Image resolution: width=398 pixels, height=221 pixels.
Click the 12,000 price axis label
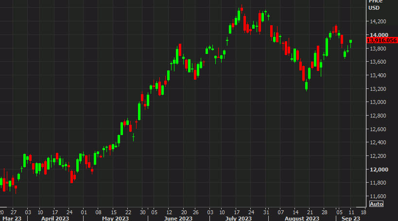point(379,170)
